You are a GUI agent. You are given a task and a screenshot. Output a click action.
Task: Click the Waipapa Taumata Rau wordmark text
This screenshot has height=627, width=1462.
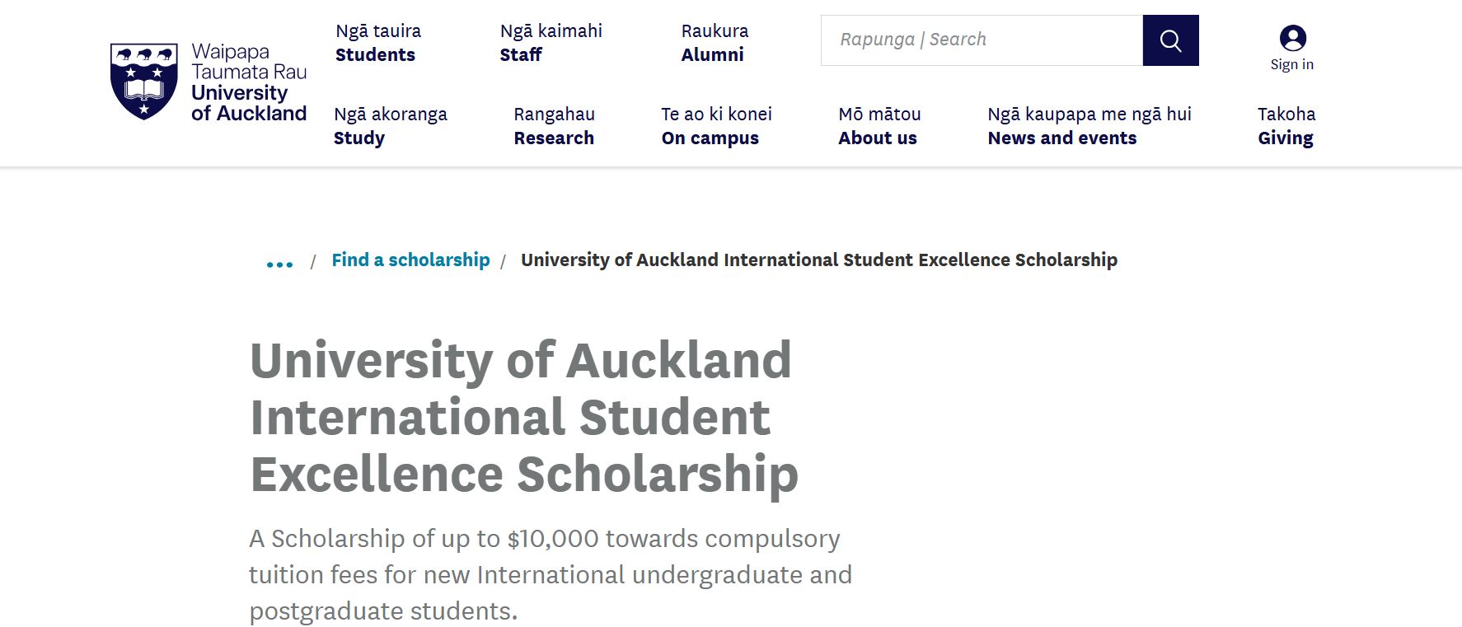tap(249, 62)
